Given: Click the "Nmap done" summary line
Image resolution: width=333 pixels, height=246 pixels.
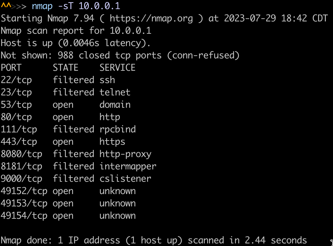Looking at the screenshot, I should pos(154,240).
